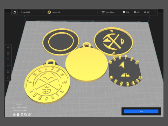Select the crossed pickaxes emblem model
Viewport: 168px width, 126px height.
[113, 41]
